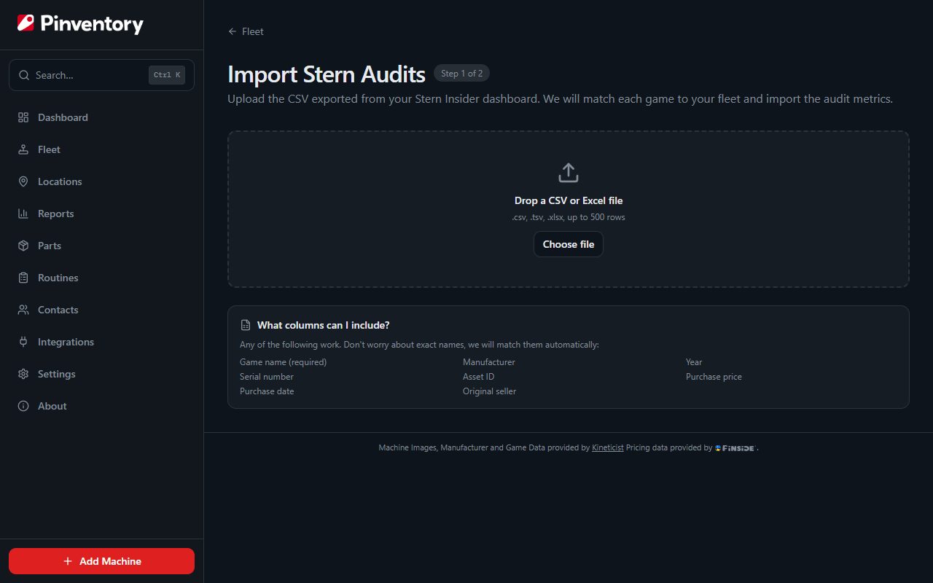The width and height of the screenshot is (933, 583).
Task: Focus the Search input field
Action: click(x=101, y=75)
